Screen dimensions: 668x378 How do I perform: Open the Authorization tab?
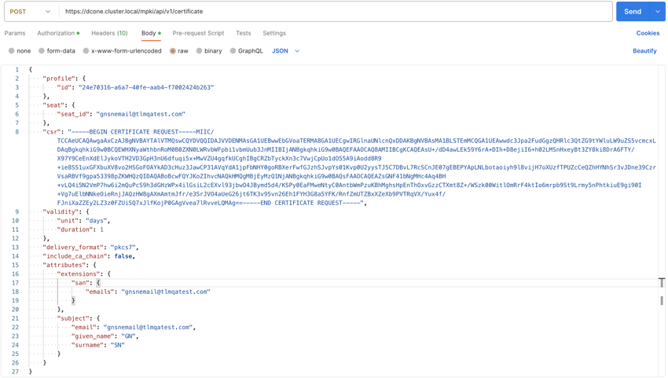click(x=57, y=33)
